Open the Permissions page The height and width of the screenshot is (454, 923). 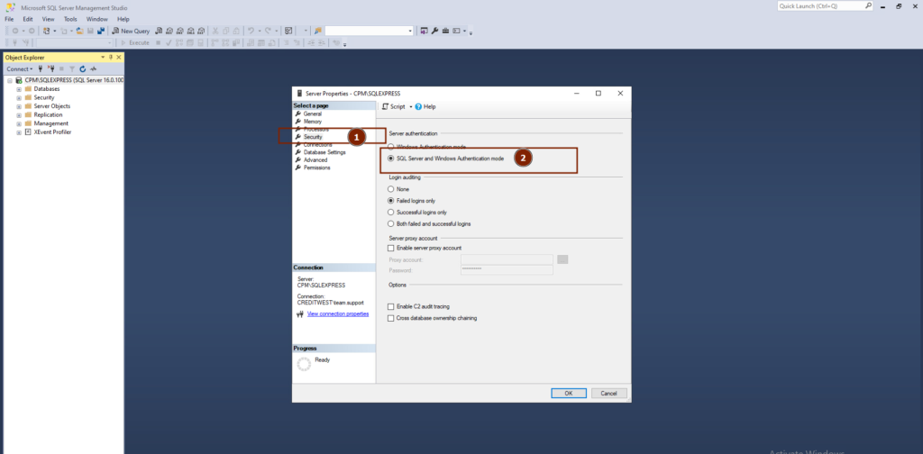pos(316,168)
